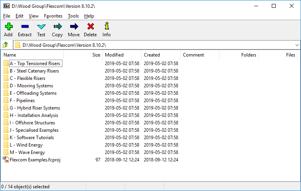The height and width of the screenshot is (191, 301).
Task: Click inside the address path field
Action: point(156,45)
